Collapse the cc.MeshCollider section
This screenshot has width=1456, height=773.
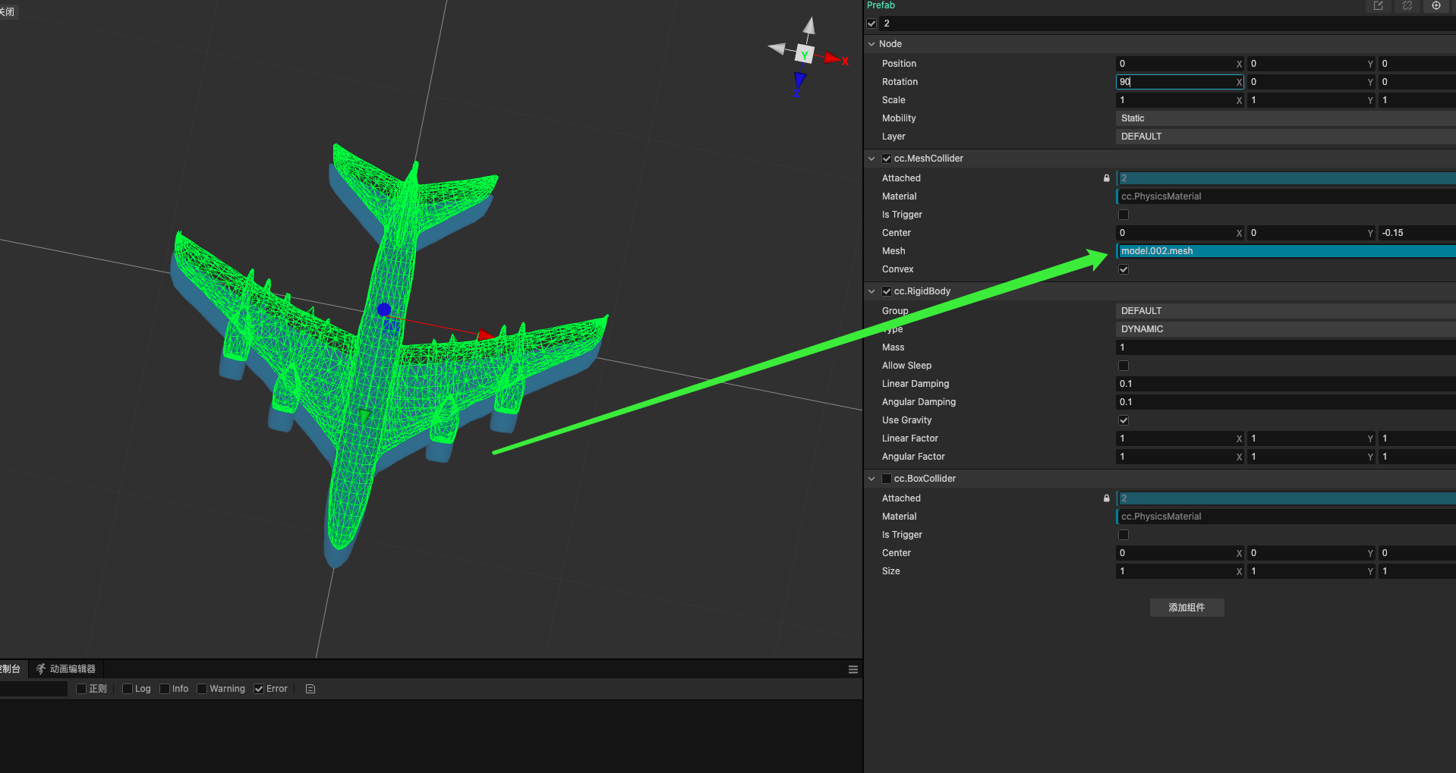pos(871,159)
